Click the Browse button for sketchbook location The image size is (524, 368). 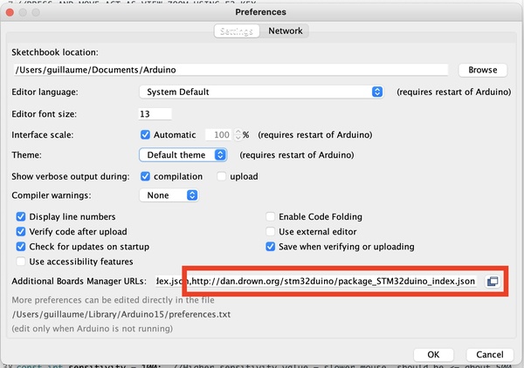[x=482, y=70]
